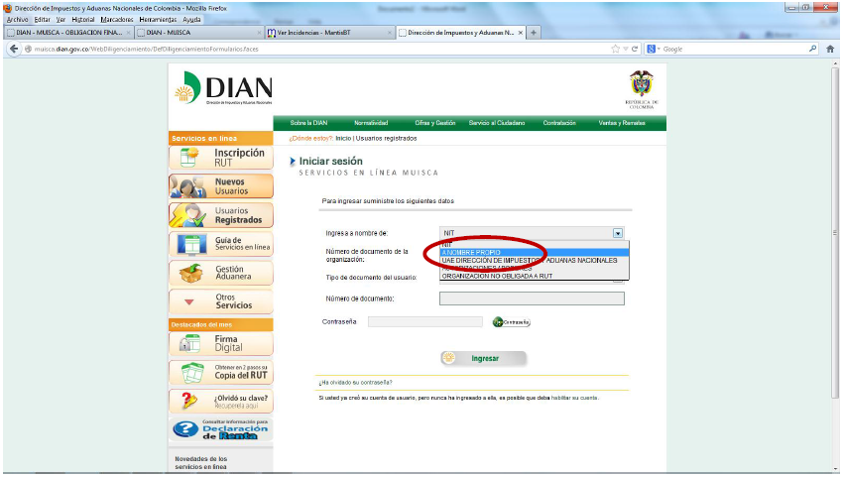The height and width of the screenshot is (477, 843).
Task: Open Firma Digital
Action: tap(221, 344)
